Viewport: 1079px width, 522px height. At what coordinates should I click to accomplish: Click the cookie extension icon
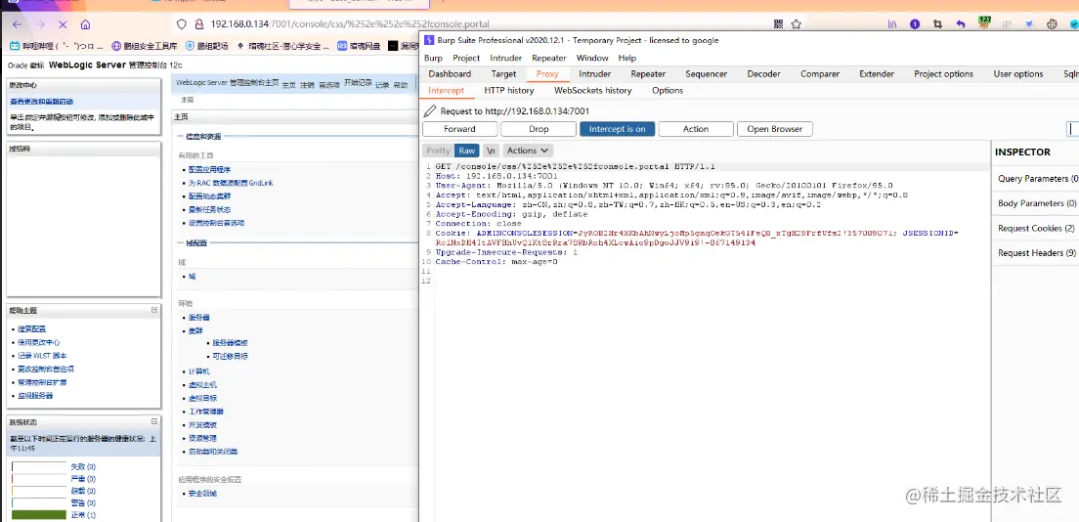(1053, 24)
